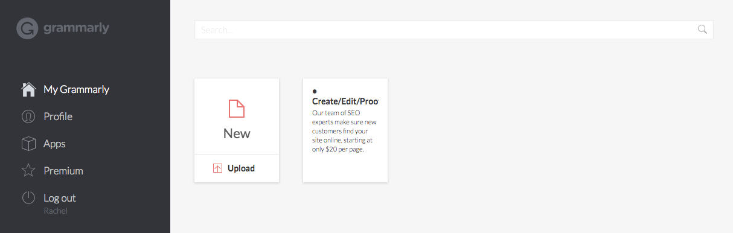Click the power icon beside Log out
The height and width of the screenshot is (233, 733).
click(28, 198)
